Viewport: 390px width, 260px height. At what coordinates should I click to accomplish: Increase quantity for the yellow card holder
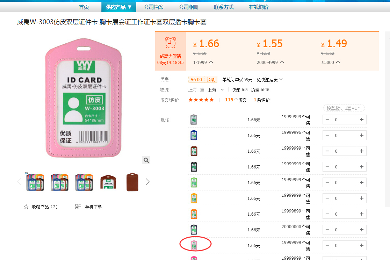(x=362, y=198)
